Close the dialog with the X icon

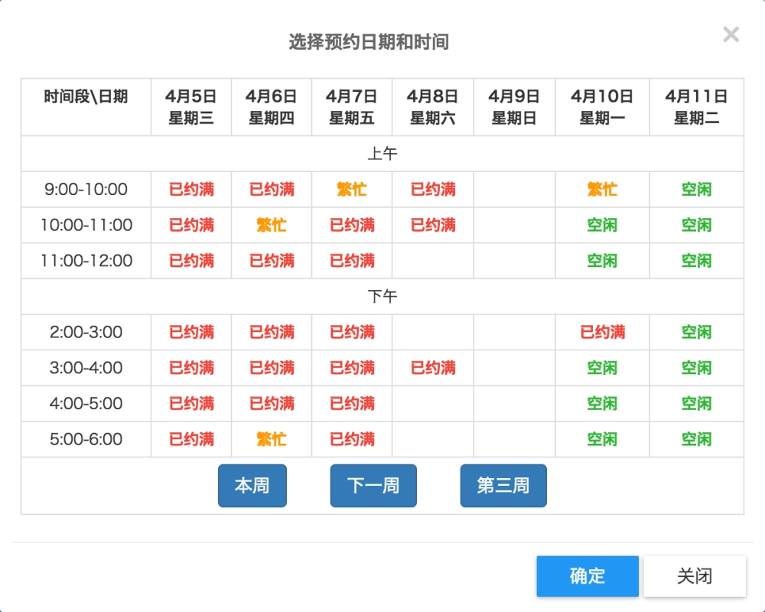(x=731, y=34)
